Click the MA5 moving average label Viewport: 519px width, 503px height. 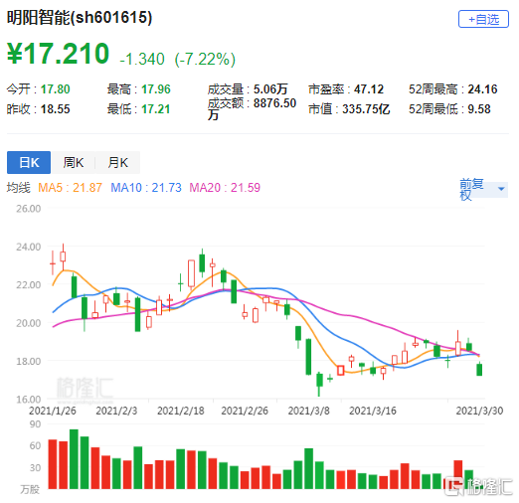[70, 188]
